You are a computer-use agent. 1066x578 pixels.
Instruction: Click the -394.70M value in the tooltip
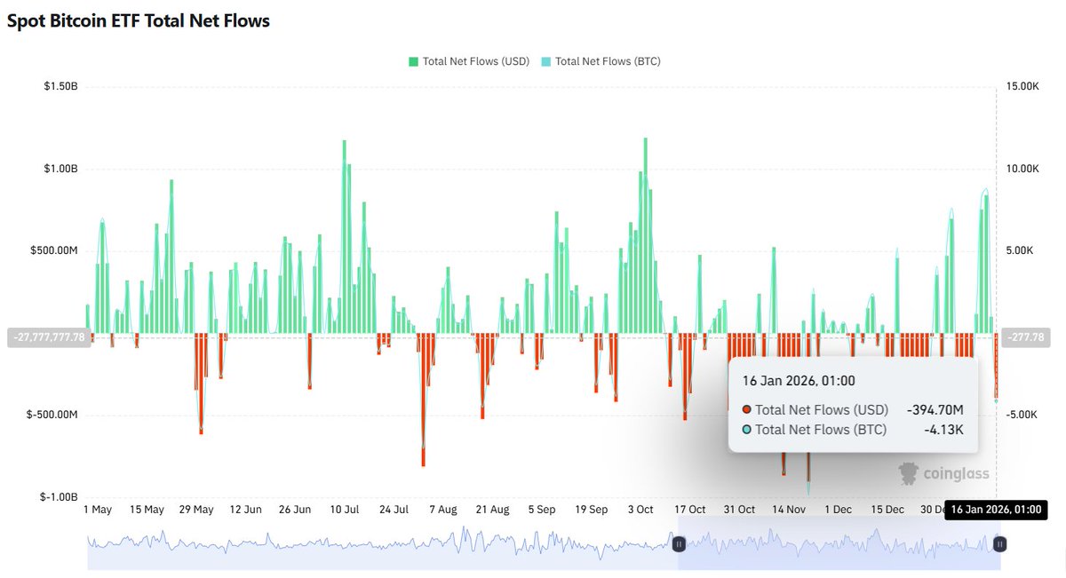[935, 409]
